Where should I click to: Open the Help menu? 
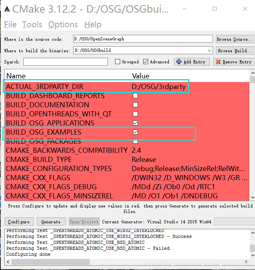click(x=93, y=25)
